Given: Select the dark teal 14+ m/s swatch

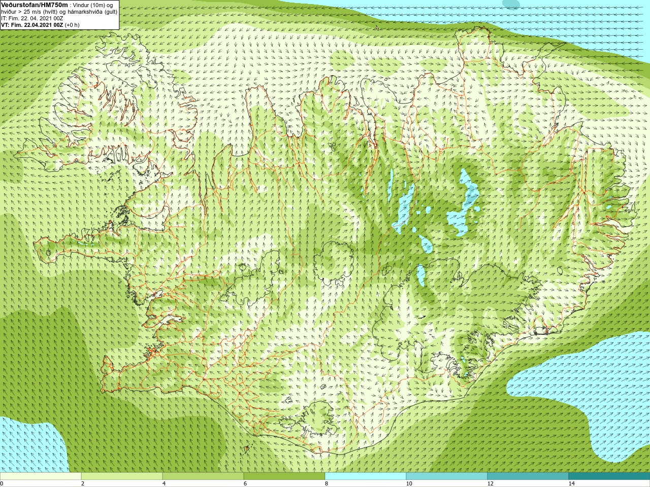Looking at the screenshot, I should [609, 476].
